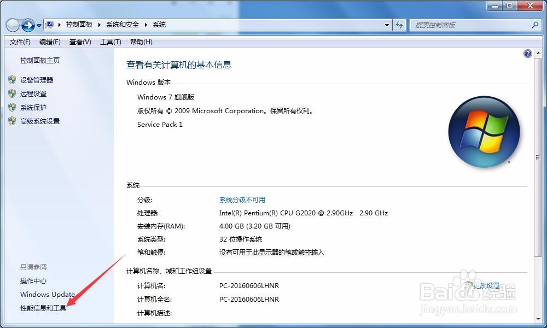
Task: Click the 4.00 GB (3.20 GB 可用) memory value
Action: coord(255,226)
